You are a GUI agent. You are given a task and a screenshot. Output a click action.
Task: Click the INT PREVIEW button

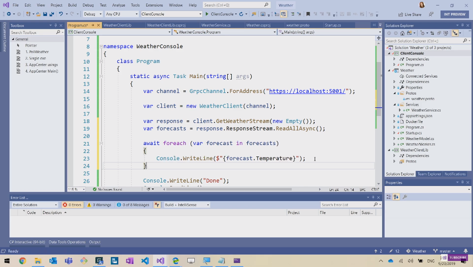[x=454, y=14]
